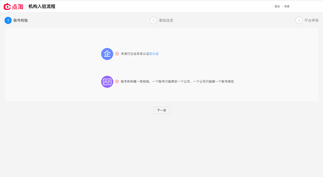Screen dimensions: 323x177
Task: Open 消息 messages in the top bar
Action: [x=287, y=6]
